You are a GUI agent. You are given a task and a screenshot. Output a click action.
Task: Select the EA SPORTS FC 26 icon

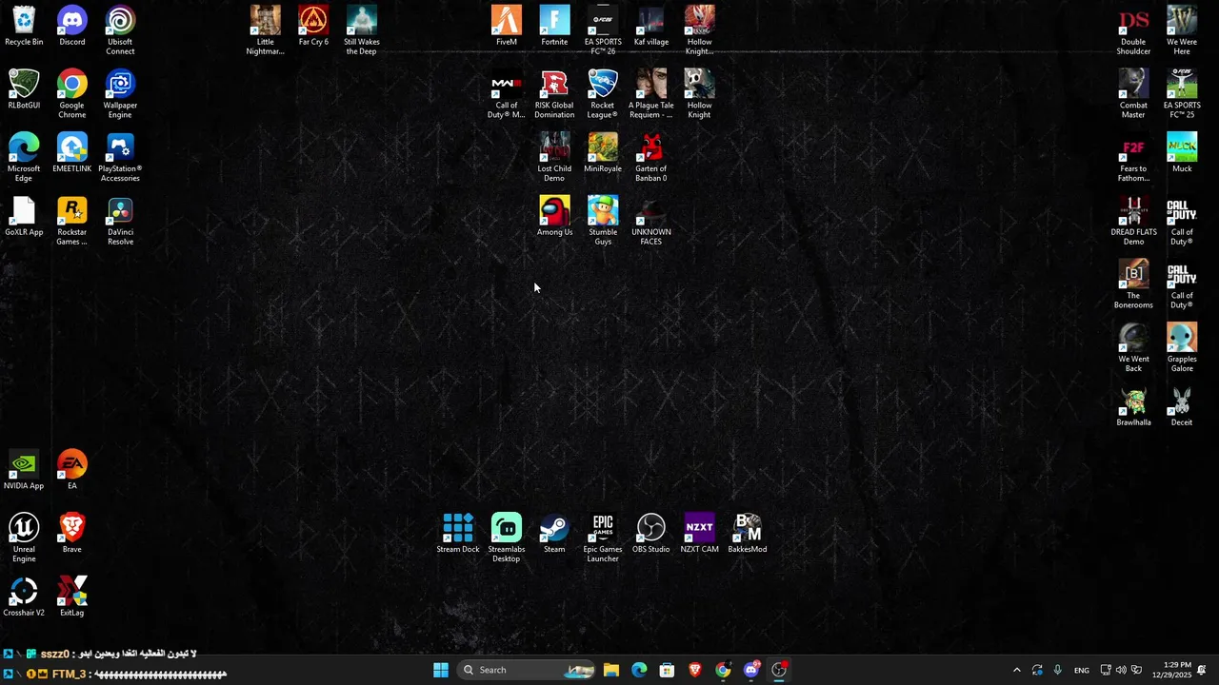[603, 30]
